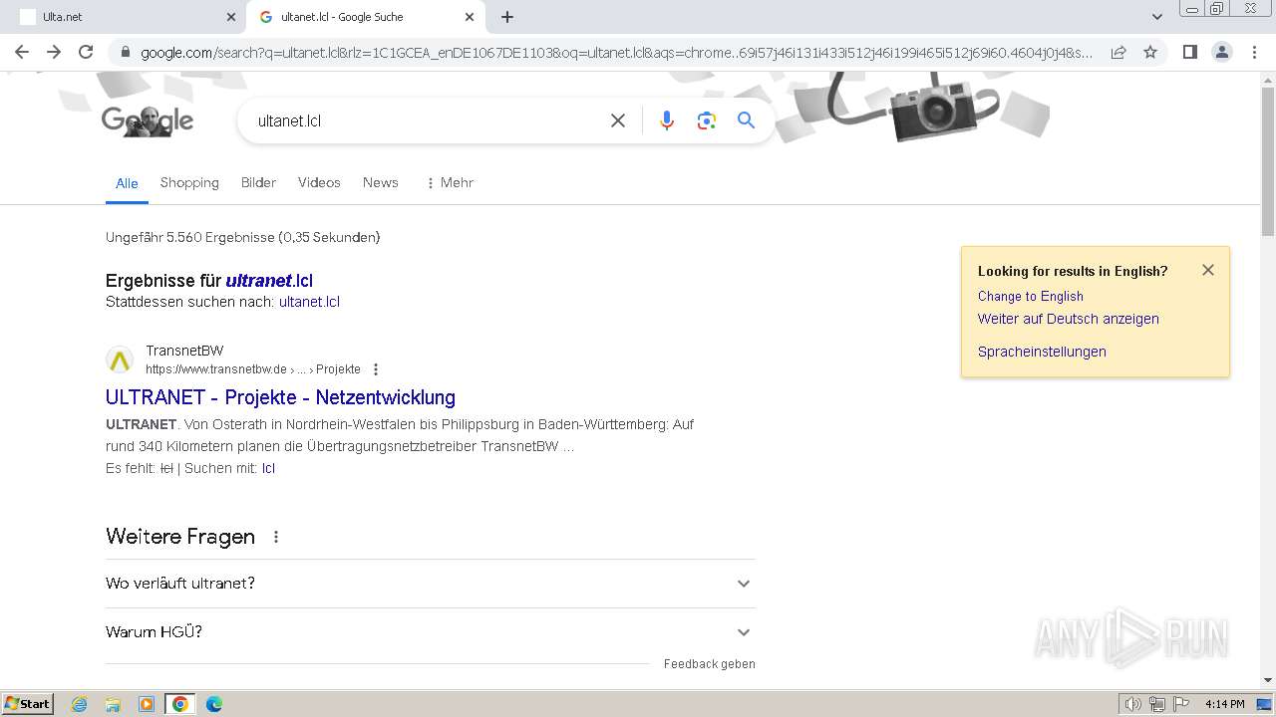The image size is (1276, 717).
Task: Click the TransnetBW site favicon
Action: pyautogui.click(x=120, y=359)
